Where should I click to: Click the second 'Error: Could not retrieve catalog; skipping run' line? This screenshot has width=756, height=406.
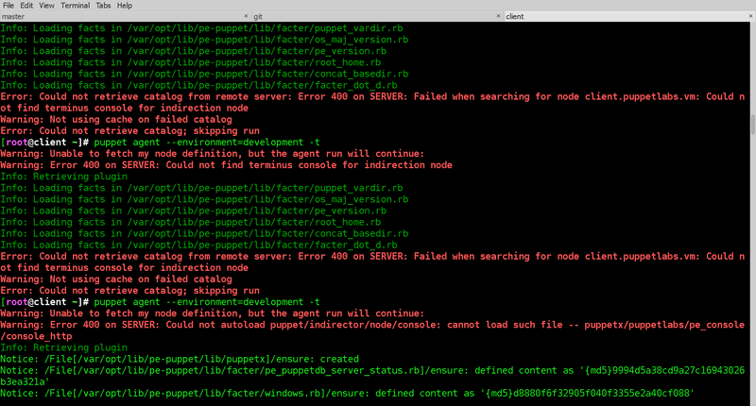coord(129,291)
